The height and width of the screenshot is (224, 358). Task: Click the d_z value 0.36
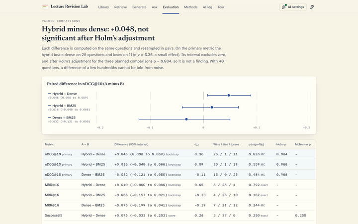click(199, 154)
